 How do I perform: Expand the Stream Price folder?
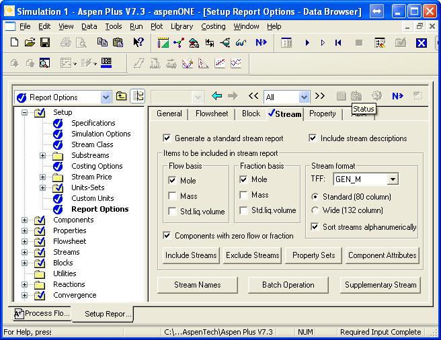[42, 177]
